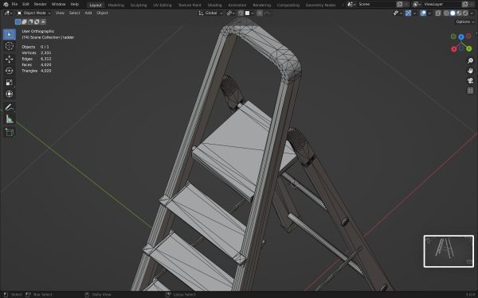Screen dimensions: 478x298
Task: Click the green Y axis gizmo
Action: (469, 48)
